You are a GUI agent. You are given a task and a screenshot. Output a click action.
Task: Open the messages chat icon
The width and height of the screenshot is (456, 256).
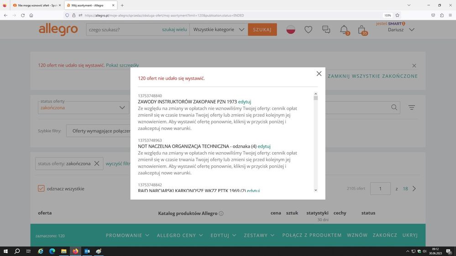pyautogui.click(x=326, y=30)
